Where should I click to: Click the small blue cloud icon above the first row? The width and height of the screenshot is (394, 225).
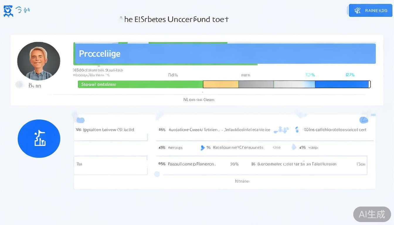[x=81, y=120]
